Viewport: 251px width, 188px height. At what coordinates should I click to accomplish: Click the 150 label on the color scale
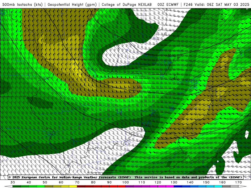(x=206, y=182)
